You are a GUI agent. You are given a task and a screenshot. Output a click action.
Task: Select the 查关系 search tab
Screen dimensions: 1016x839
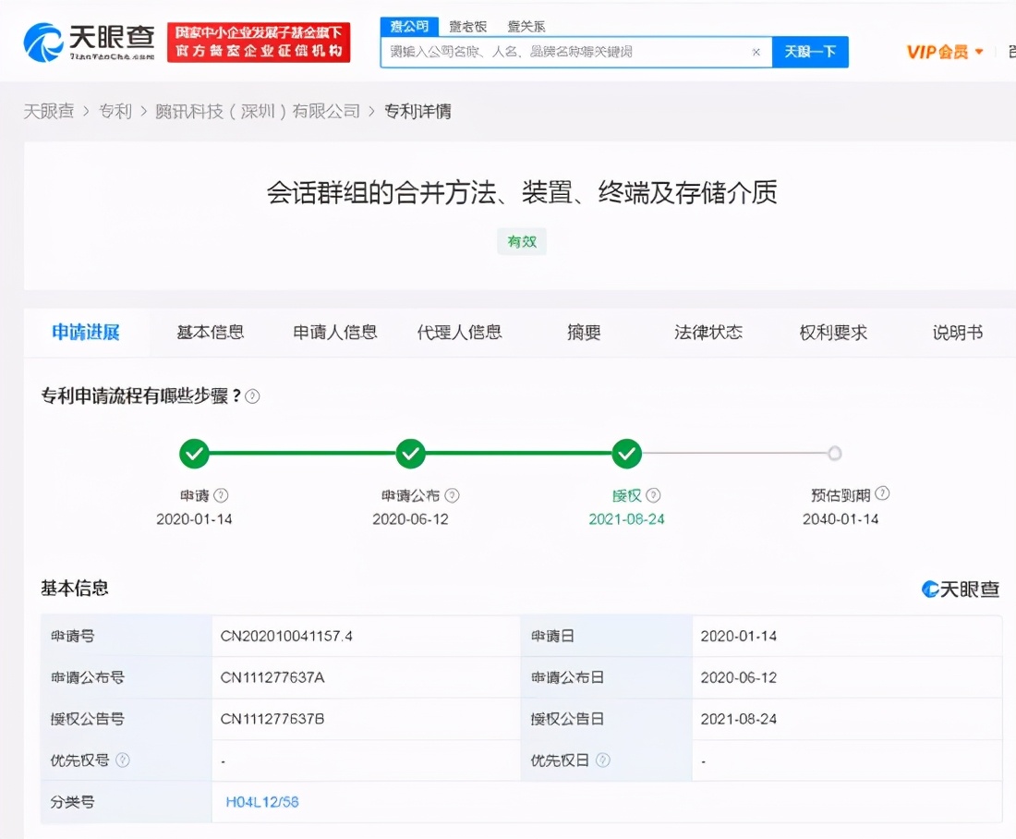(526, 27)
